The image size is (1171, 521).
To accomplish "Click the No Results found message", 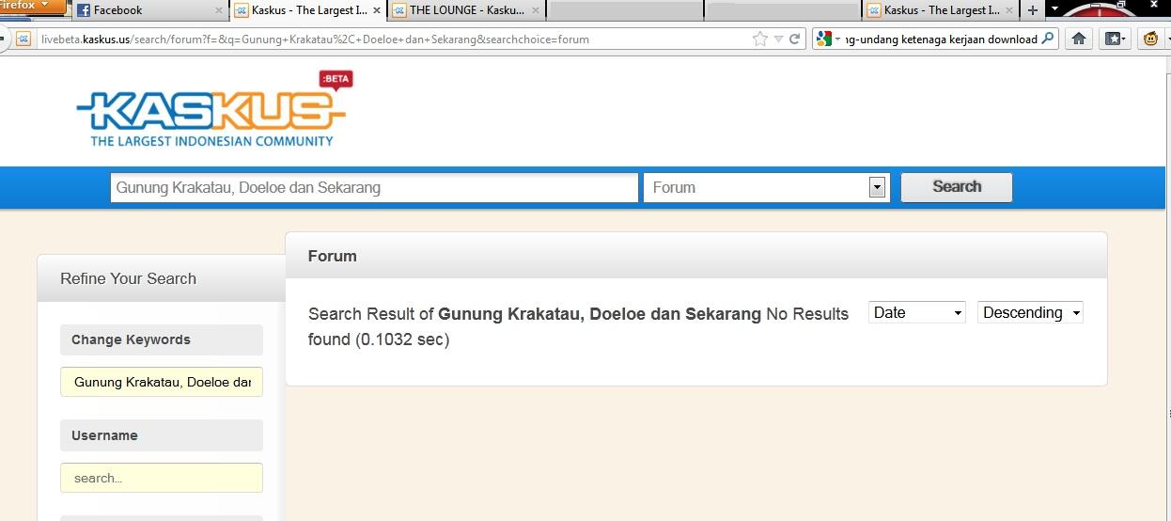I will 579,326.
